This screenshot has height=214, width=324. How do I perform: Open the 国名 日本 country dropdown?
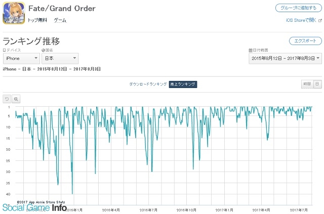click(60, 59)
